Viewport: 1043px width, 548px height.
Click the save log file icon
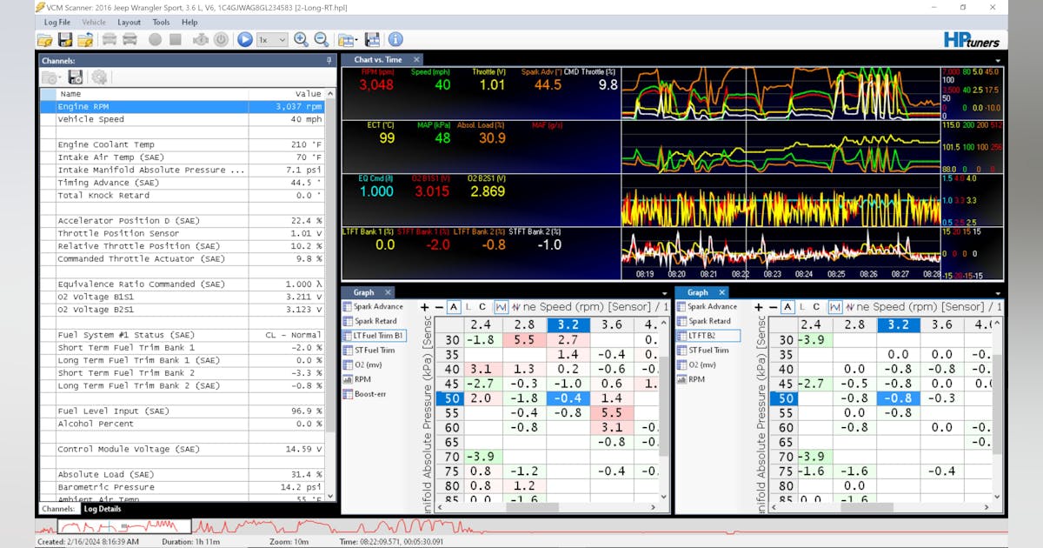tap(65, 39)
